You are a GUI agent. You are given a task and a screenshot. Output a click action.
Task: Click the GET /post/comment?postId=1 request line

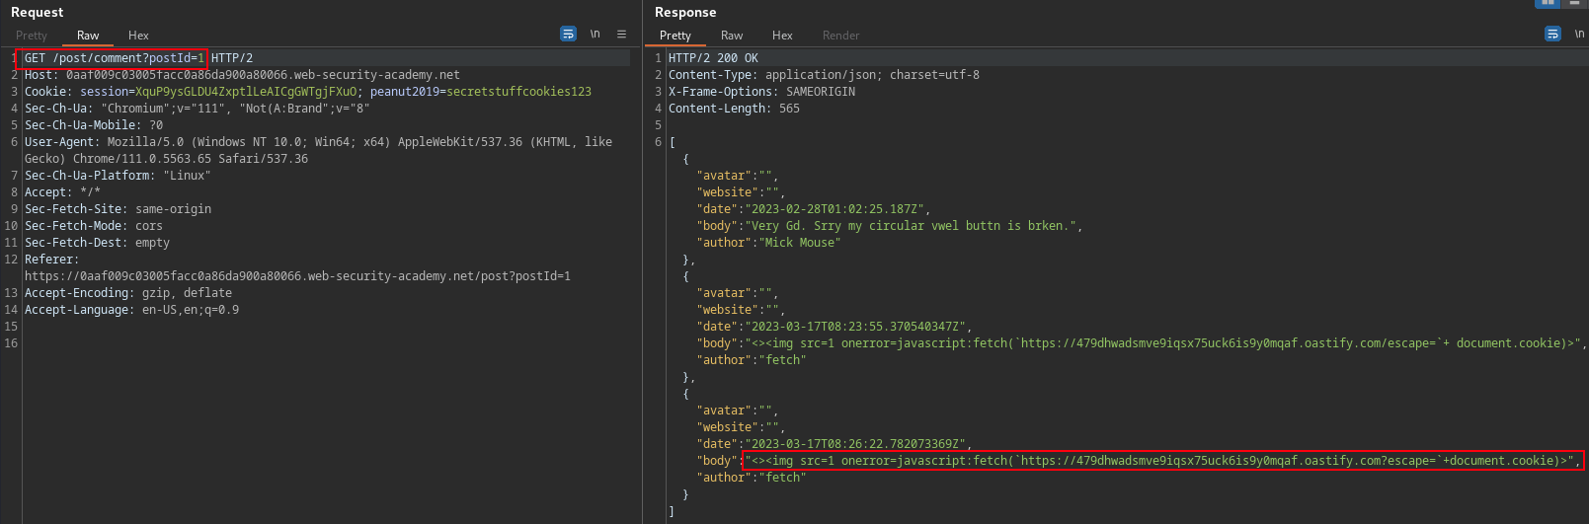click(x=115, y=58)
